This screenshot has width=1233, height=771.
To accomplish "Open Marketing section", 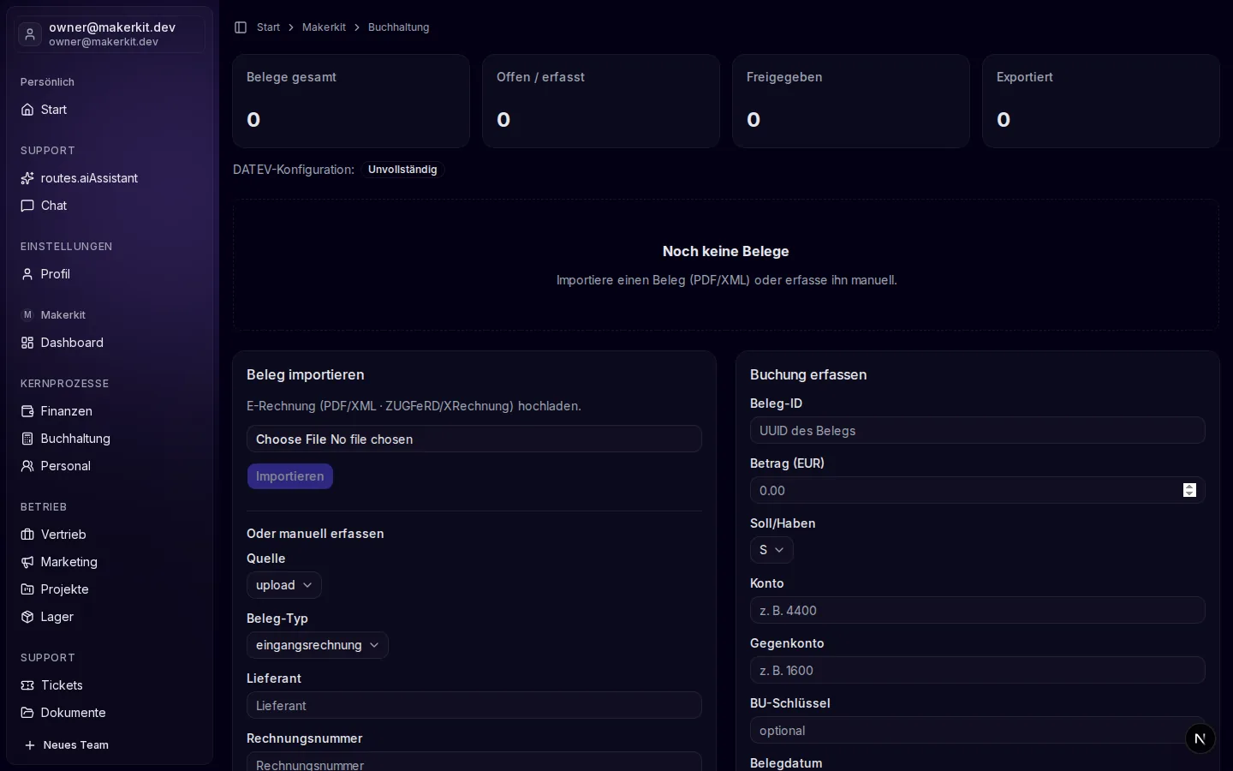I will click(x=110, y=562).
